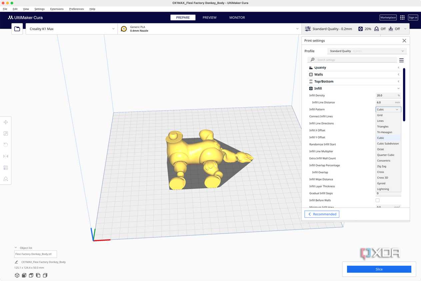Click the Generic PLA extruder 1 icon

point(124,29)
